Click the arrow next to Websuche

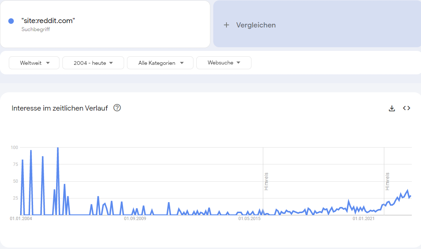pyautogui.click(x=239, y=63)
